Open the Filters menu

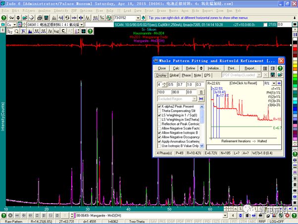pos(29,11)
